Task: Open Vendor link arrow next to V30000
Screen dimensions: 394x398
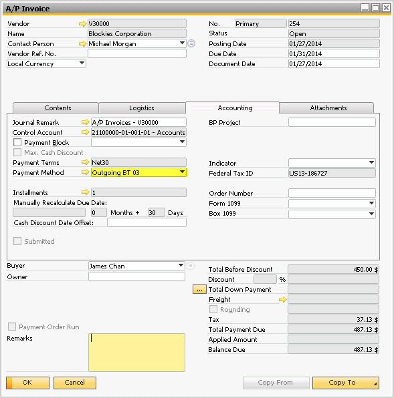Action: point(82,24)
